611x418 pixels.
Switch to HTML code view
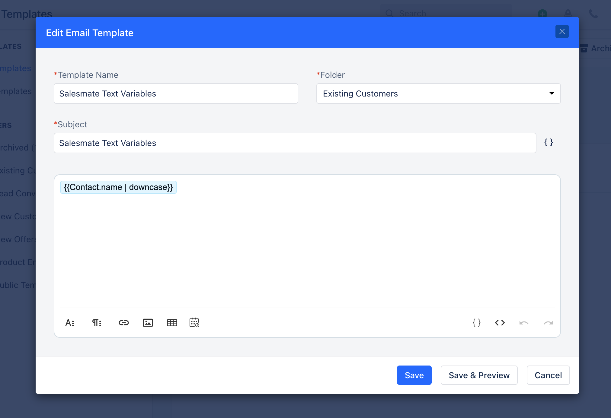(x=500, y=323)
